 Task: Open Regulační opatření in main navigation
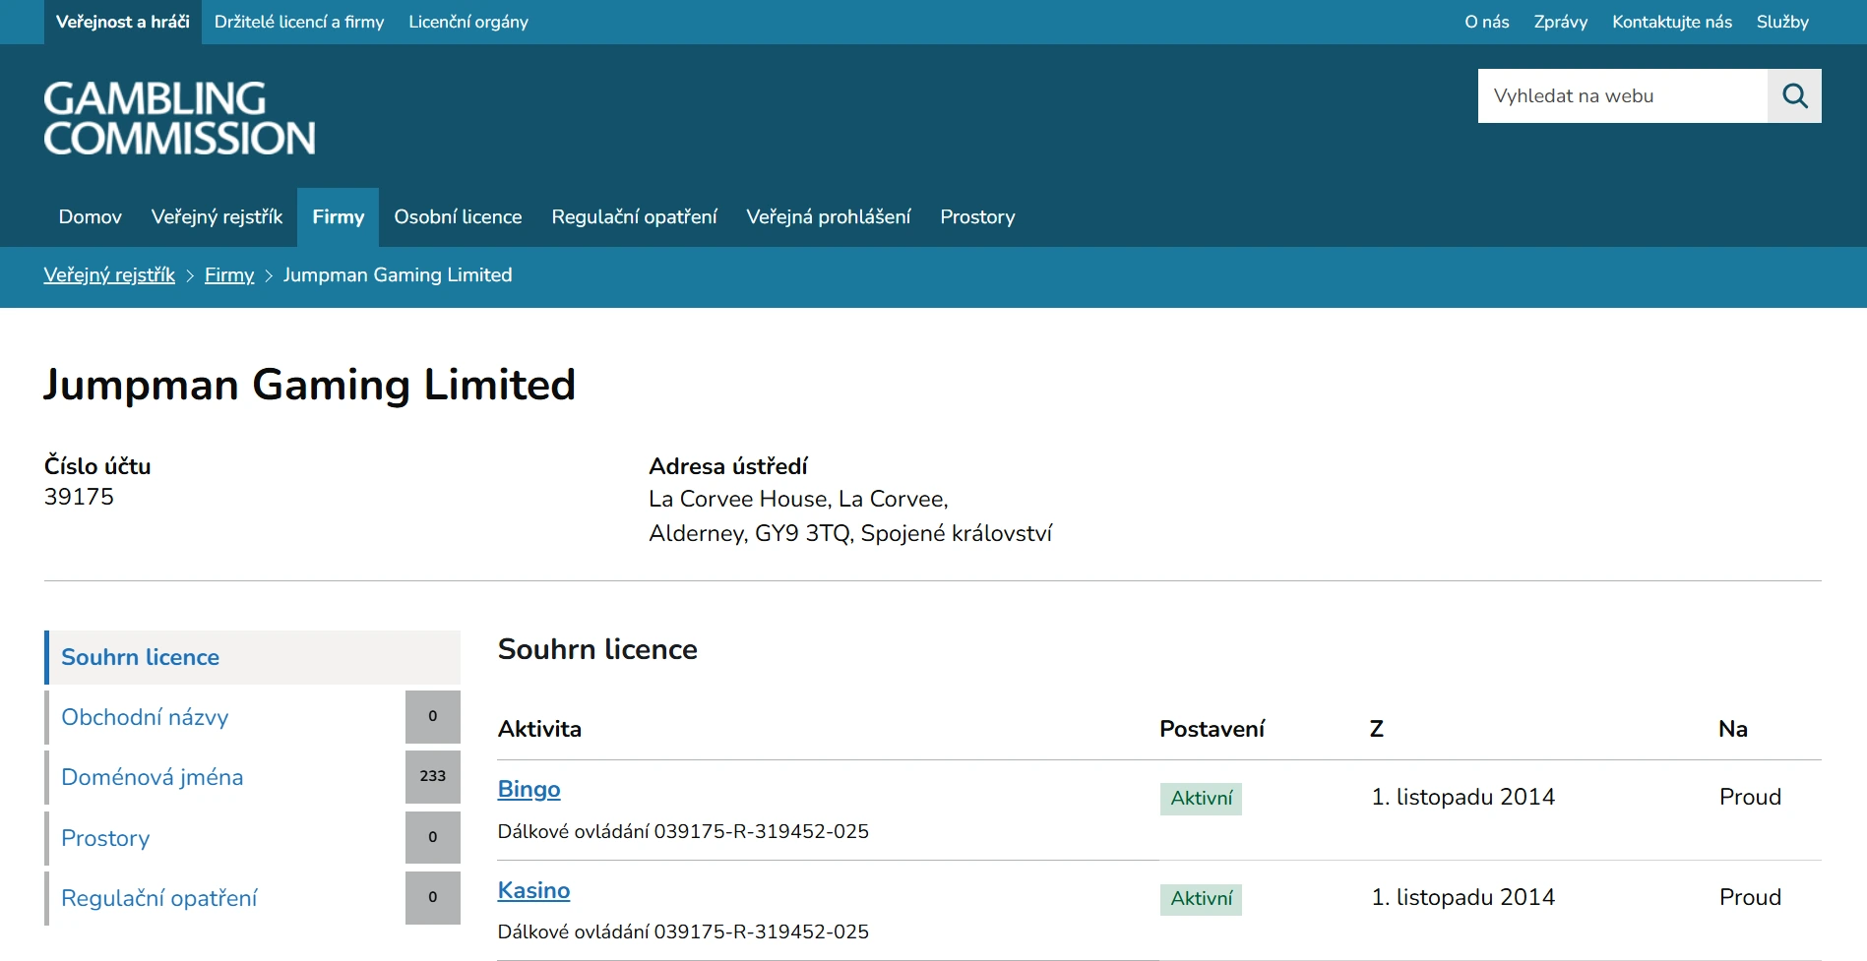click(634, 216)
